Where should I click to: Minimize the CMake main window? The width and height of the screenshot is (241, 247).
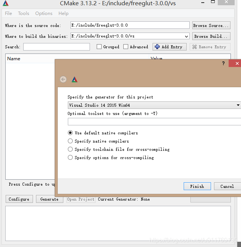[x=203, y=3]
